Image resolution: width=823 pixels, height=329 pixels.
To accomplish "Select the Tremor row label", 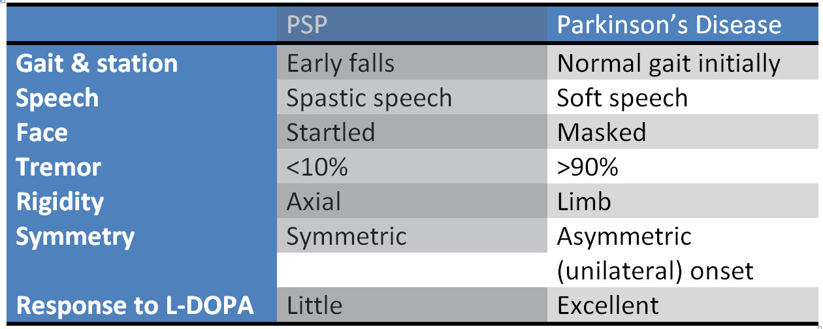I will (x=59, y=167).
